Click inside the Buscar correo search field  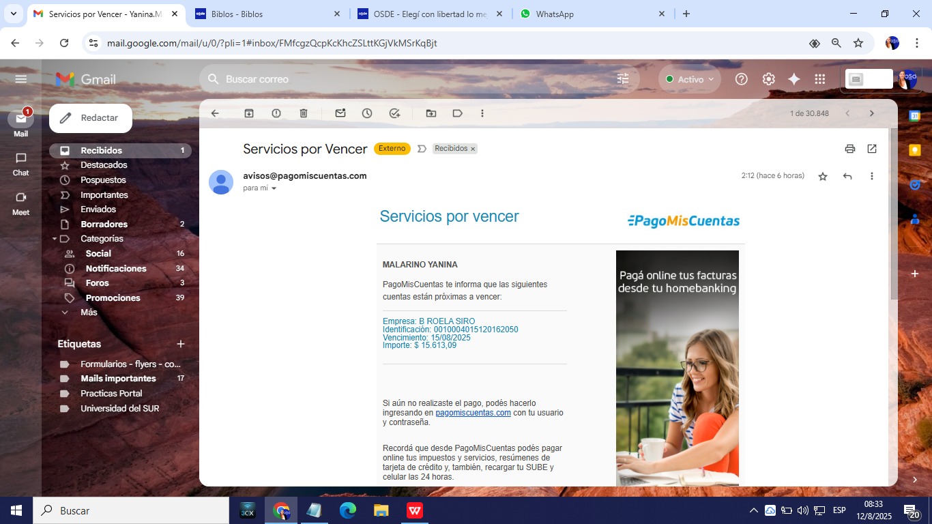(409, 79)
